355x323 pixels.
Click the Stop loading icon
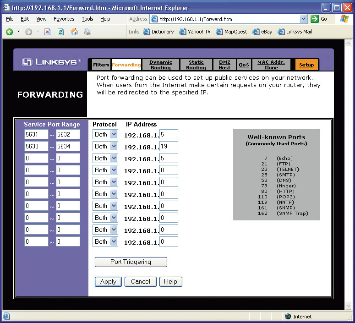pos(47,32)
